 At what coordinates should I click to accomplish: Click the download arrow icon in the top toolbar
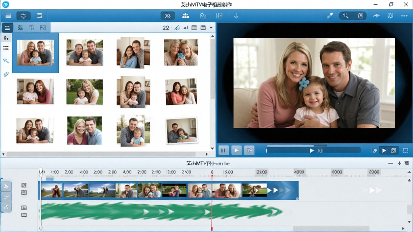tap(236, 16)
